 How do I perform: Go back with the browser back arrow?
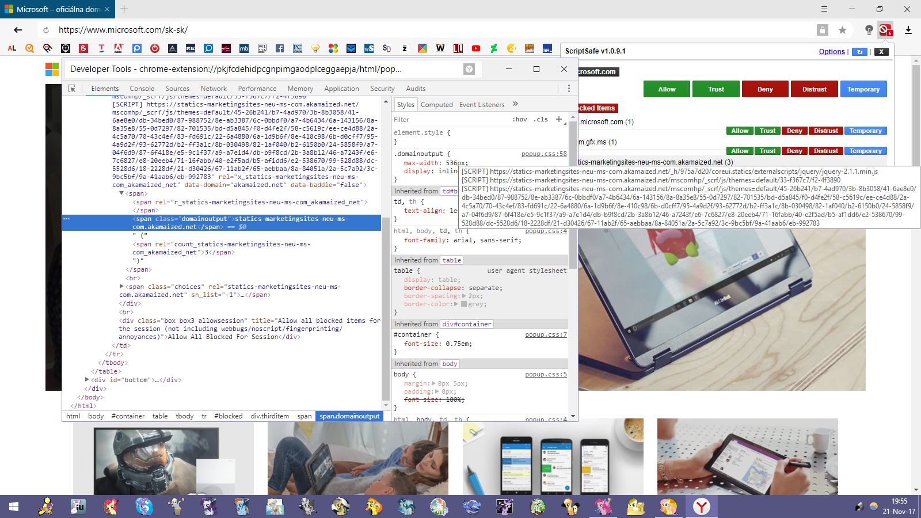(x=18, y=30)
